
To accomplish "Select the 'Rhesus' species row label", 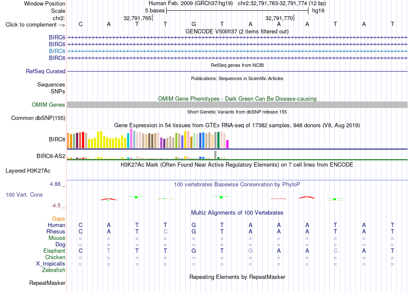I will pos(56,231).
